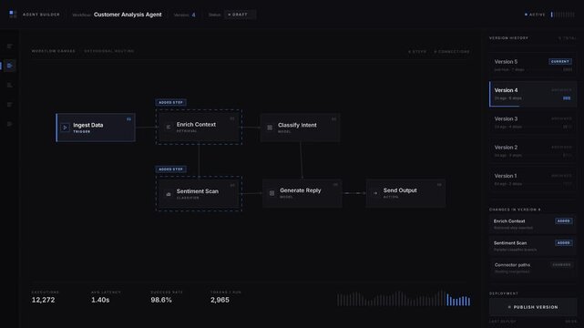Select Version 1 in version history
The height and width of the screenshot is (328, 584).
[533, 179]
